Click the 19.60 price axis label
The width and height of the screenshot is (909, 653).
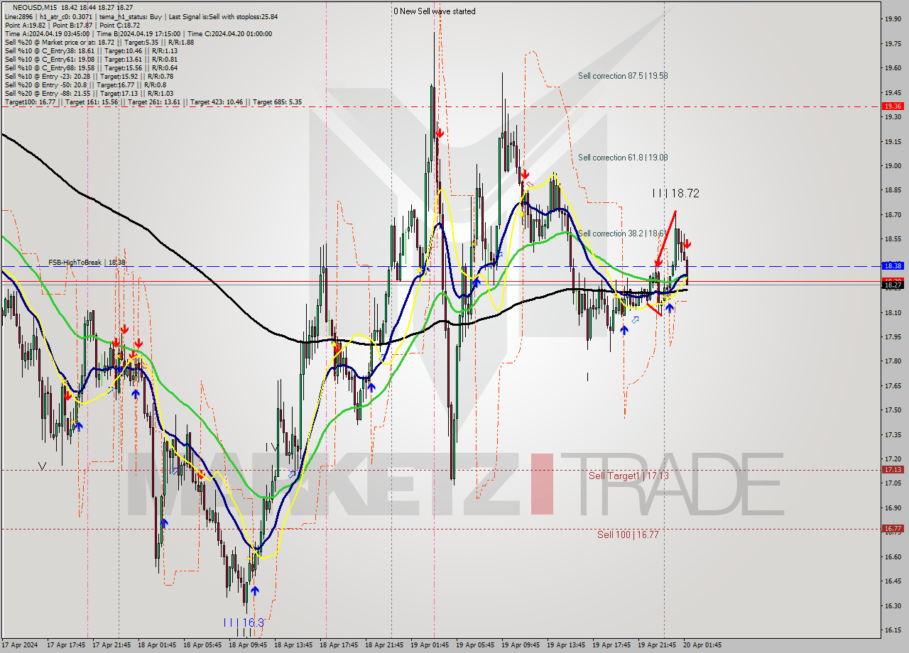[x=893, y=68]
